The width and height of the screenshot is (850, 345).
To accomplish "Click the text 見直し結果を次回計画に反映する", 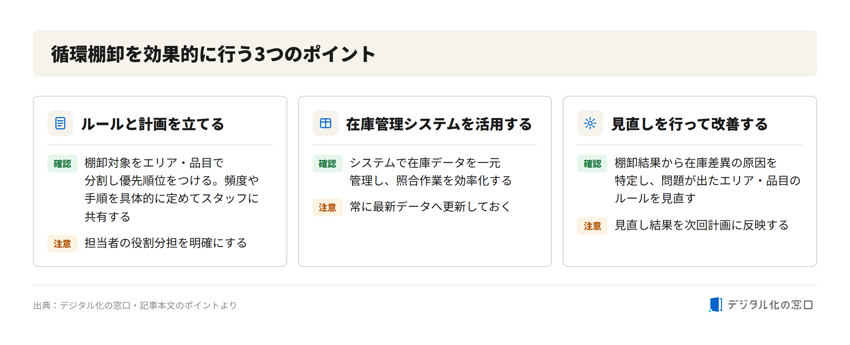I will click(x=702, y=225).
